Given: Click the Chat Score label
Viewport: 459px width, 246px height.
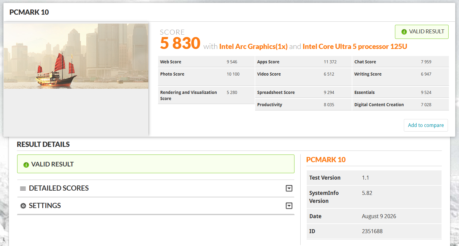Looking at the screenshot, I should 365,62.
